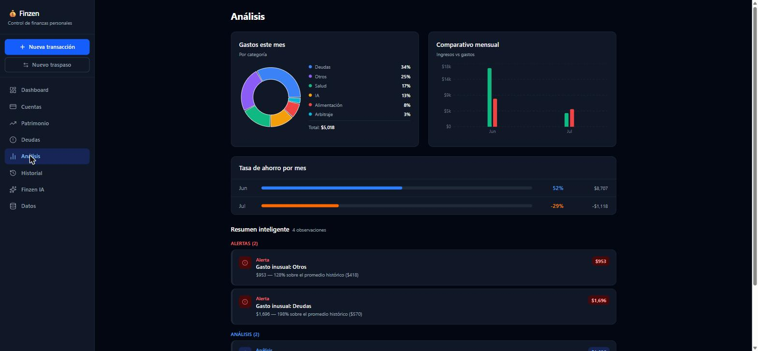Click the purple Otros donut segment

pyautogui.click(x=248, y=91)
